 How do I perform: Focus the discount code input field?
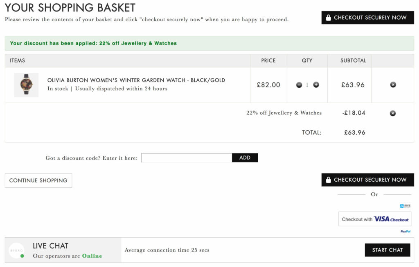point(187,158)
